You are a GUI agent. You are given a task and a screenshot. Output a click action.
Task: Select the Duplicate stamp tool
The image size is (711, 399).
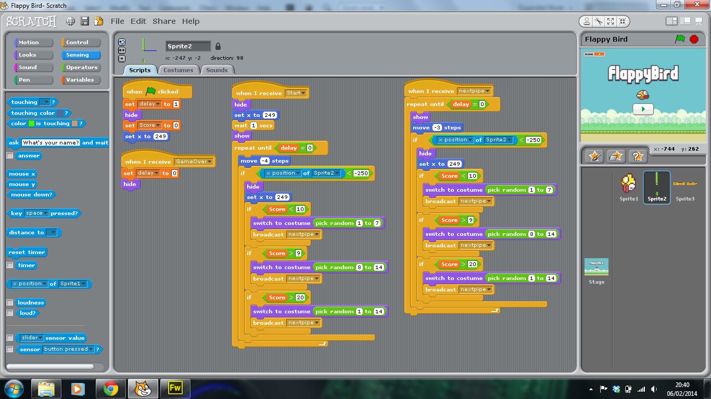tap(587, 21)
